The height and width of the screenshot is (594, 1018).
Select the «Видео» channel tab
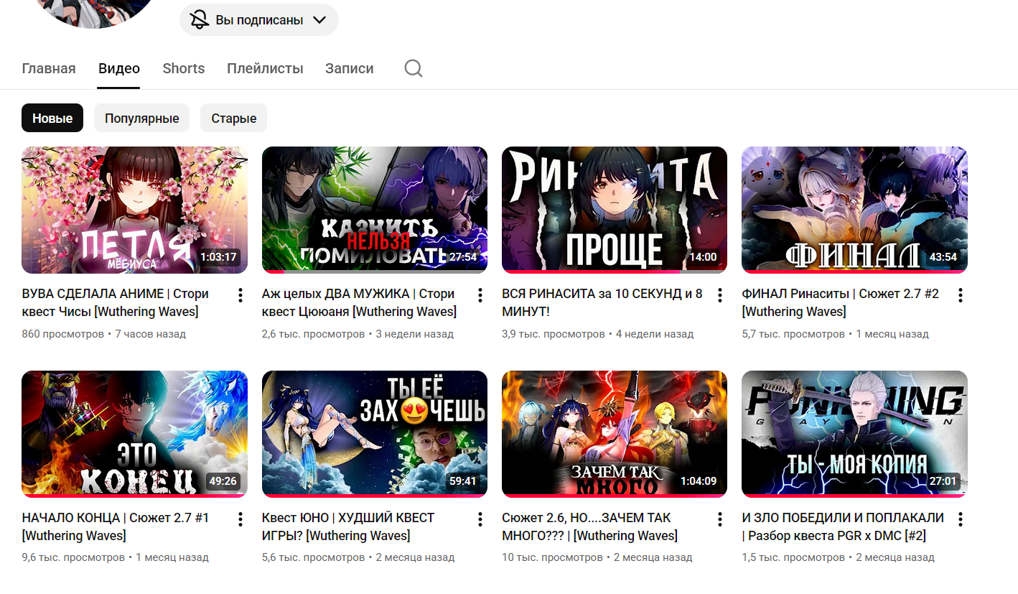click(119, 68)
